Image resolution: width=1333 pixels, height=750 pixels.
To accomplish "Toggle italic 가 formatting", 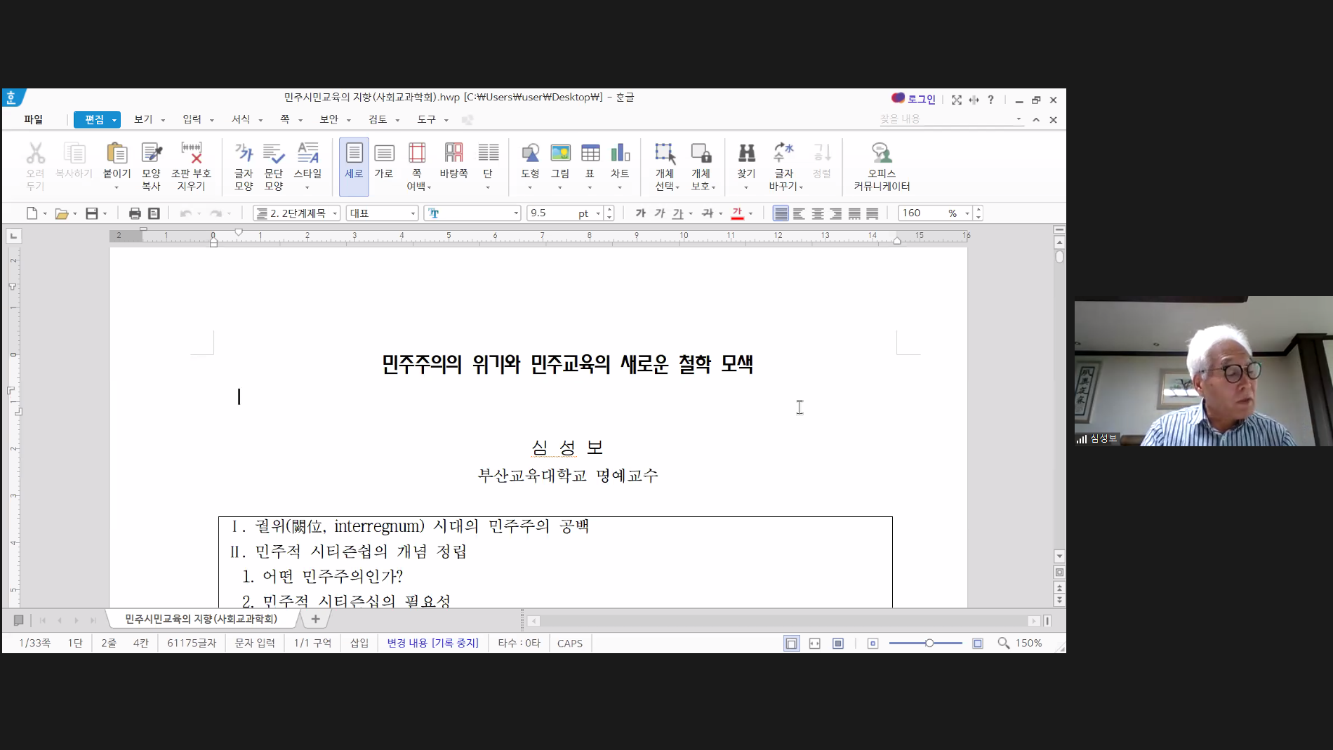I will click(x=659, y=213).
